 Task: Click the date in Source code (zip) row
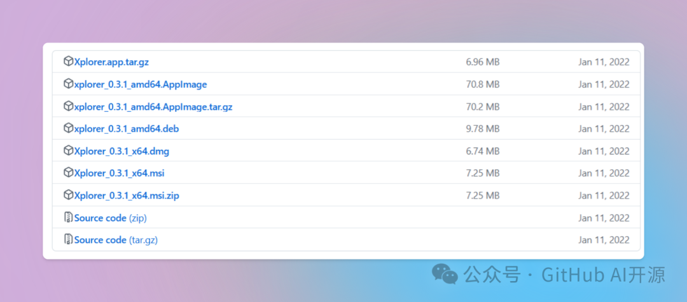point(604,218)
